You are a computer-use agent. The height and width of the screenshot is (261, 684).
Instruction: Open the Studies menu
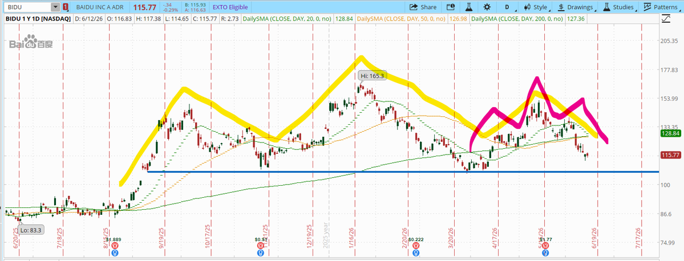(x=620, y=7)
